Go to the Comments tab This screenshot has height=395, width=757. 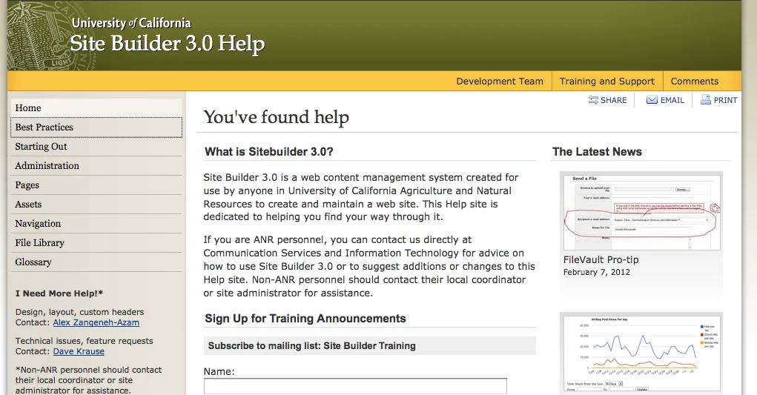click(x=694, y=82)
